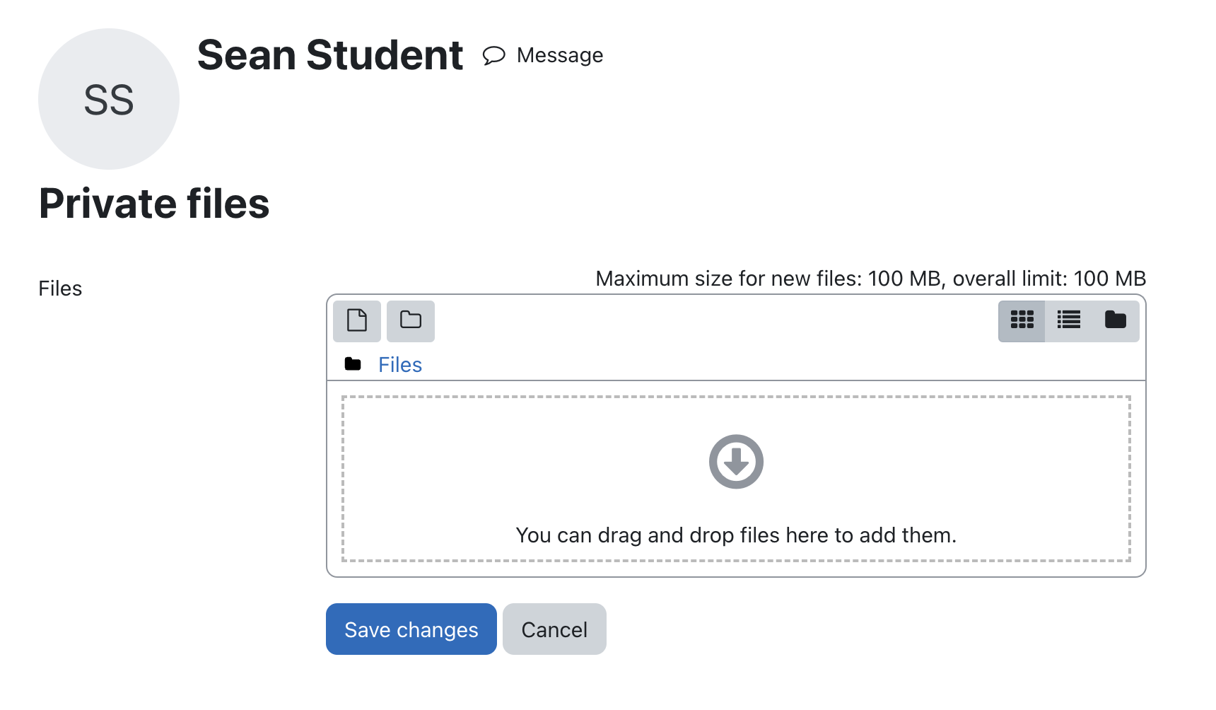This screenshot has height=710, width=1216.
Task: Click the Files field label
Action: pyautogui.click(x=60, y=289)
